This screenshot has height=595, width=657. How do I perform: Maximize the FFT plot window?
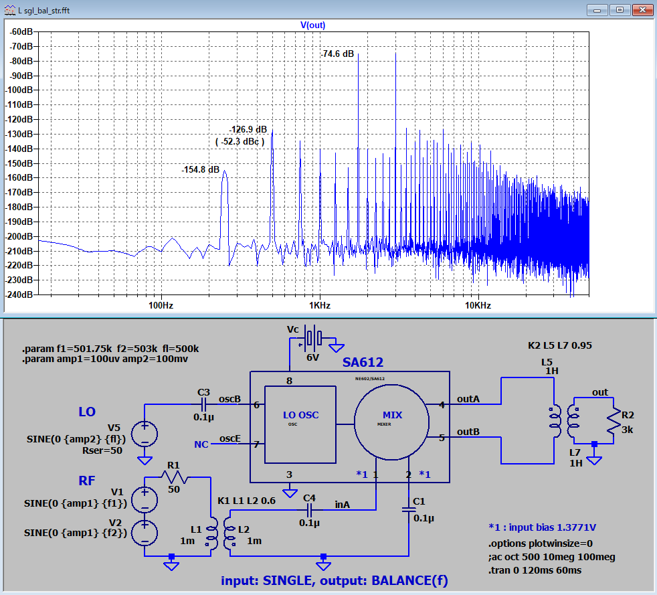[620, 10]
